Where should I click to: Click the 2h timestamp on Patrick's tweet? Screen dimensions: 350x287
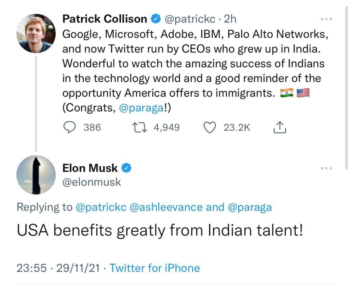(230, 19)
